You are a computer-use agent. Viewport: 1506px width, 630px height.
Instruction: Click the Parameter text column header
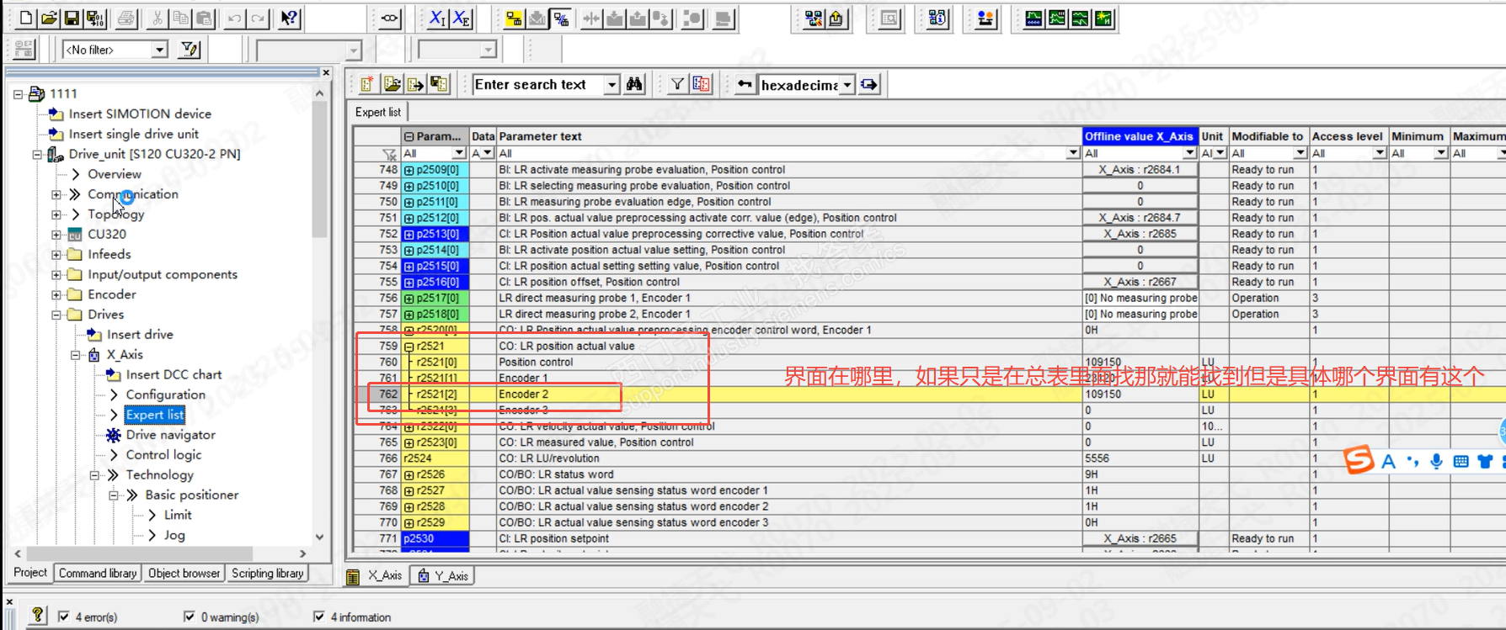(789, 136)
